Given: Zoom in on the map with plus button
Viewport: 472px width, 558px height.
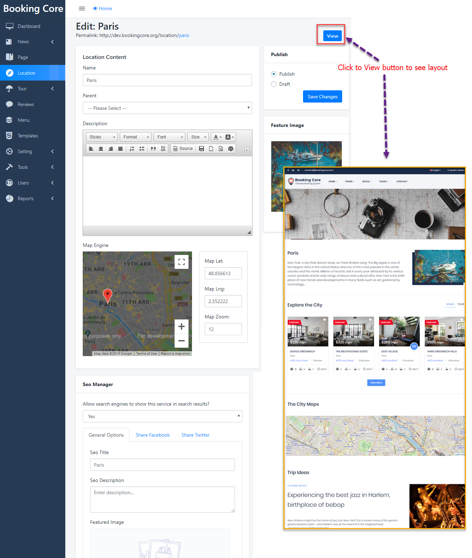Looking at the screenshot, I should coord(182,326).
